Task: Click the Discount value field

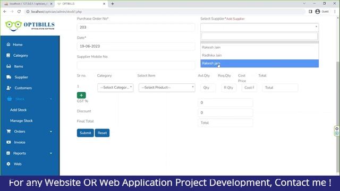Action: tap(225, 112)
